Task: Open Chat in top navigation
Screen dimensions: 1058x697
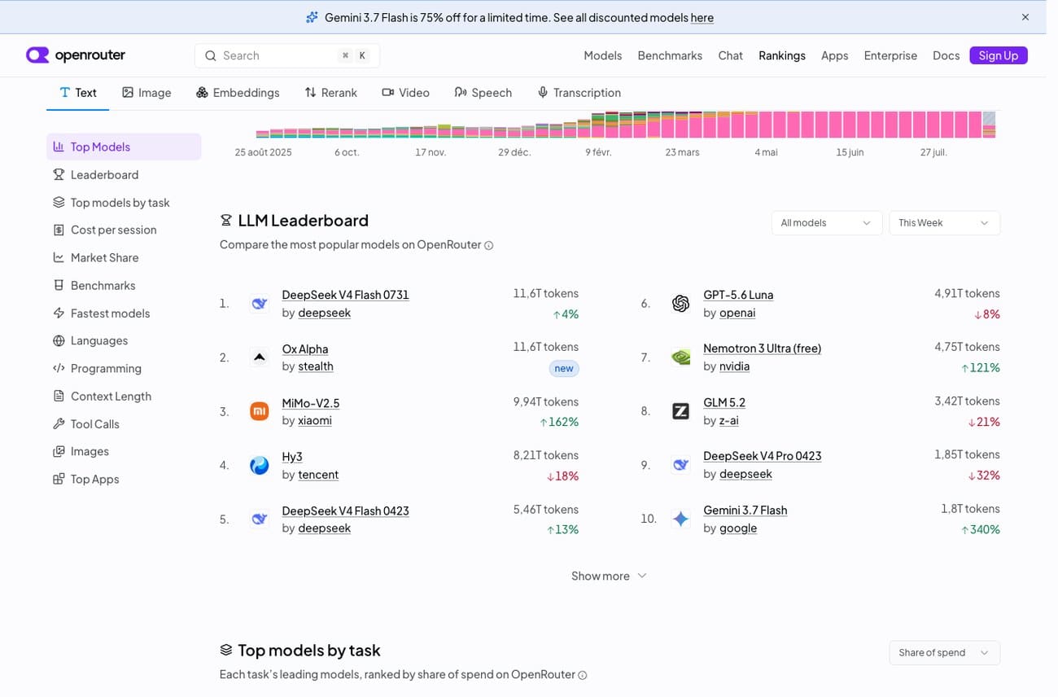Action: click(x=731, y=55)
